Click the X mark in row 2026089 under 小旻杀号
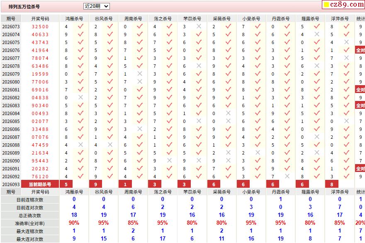The image size is (365, 243). [258, 152]
